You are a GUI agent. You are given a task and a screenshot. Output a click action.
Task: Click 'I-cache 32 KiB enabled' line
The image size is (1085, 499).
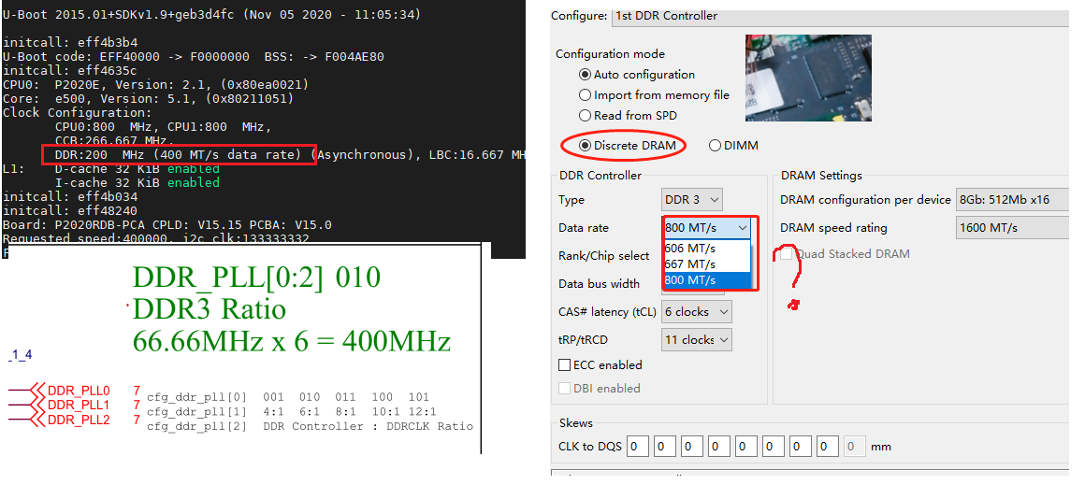(137, 182)
